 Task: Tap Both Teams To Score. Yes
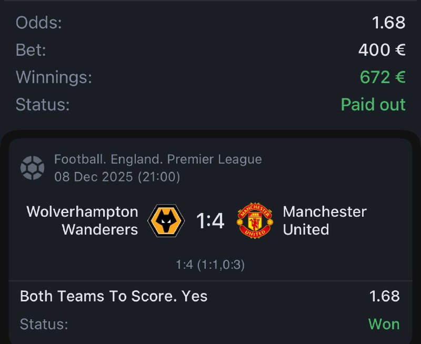pos(114,296)
